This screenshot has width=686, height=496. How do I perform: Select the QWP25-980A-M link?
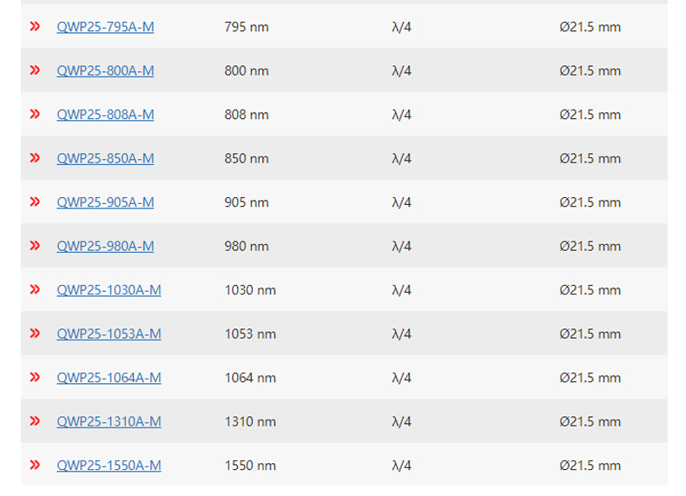point(105,246)
